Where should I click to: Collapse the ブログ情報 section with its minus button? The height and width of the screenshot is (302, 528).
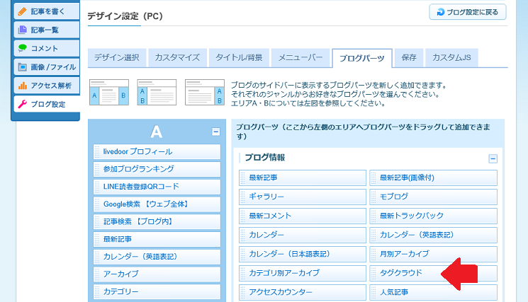pos(493,158)
